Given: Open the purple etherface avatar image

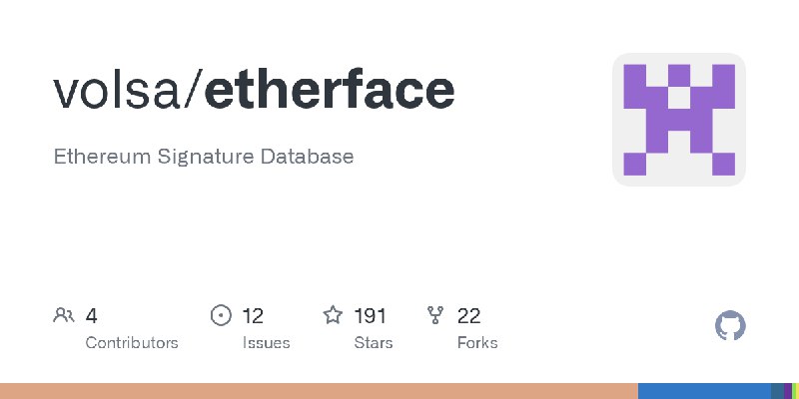Looking at the screenshot, I should 679,120.
